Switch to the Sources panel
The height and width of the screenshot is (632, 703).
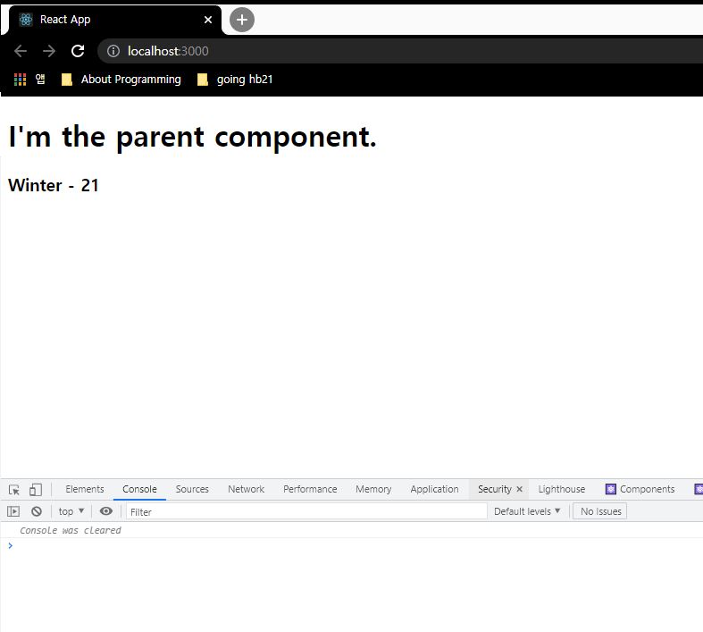point(192,489)
